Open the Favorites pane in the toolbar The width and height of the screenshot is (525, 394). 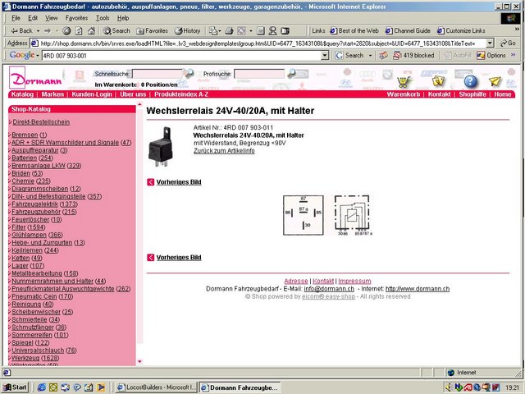pos(152,31)
